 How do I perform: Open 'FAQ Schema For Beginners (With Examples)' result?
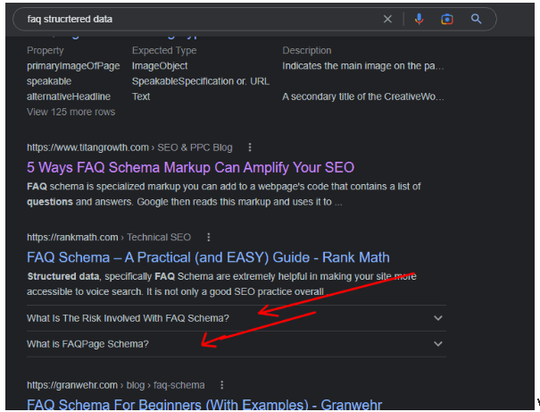pos(204,405)
